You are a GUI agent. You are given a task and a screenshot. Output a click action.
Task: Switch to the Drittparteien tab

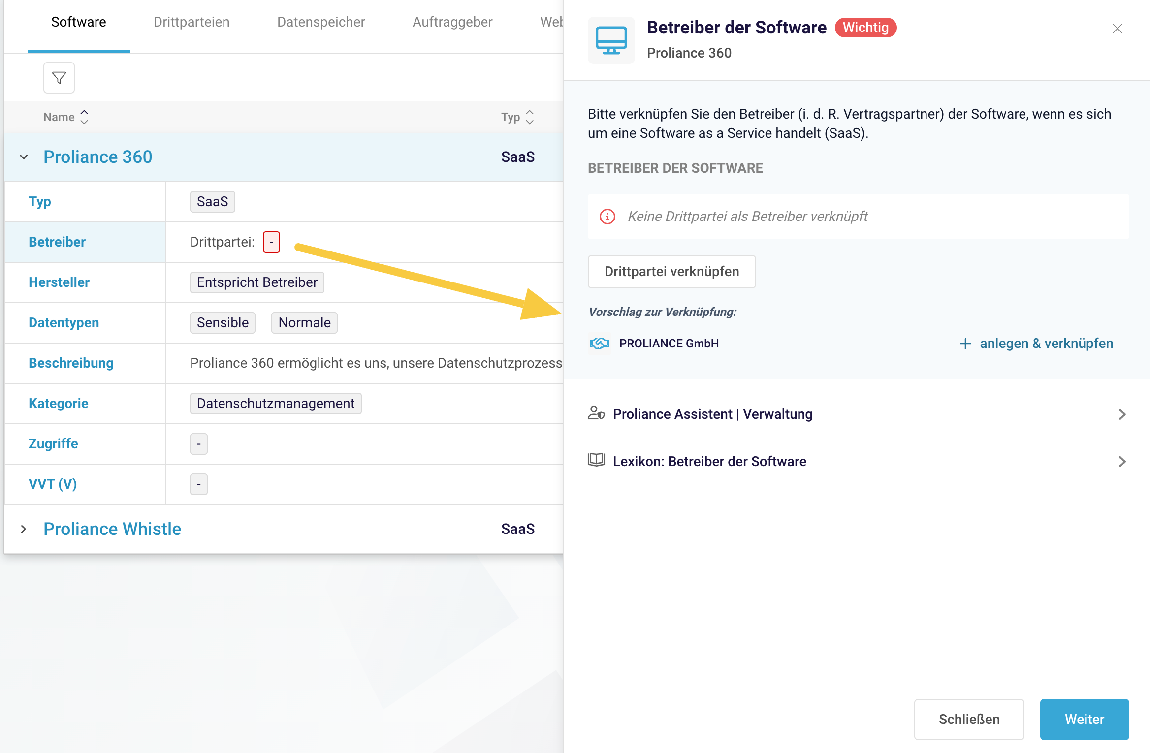coord(192,22)
